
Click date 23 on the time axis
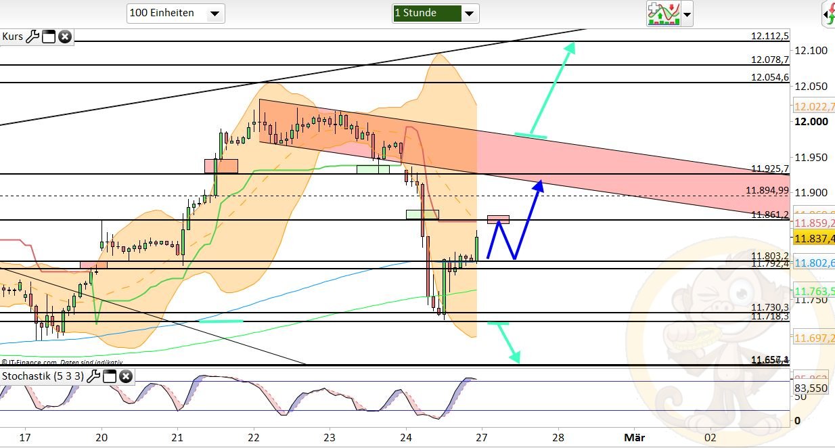[330, 437]
